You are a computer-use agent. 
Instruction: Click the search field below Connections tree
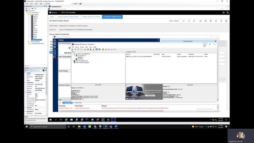(36, 66)
